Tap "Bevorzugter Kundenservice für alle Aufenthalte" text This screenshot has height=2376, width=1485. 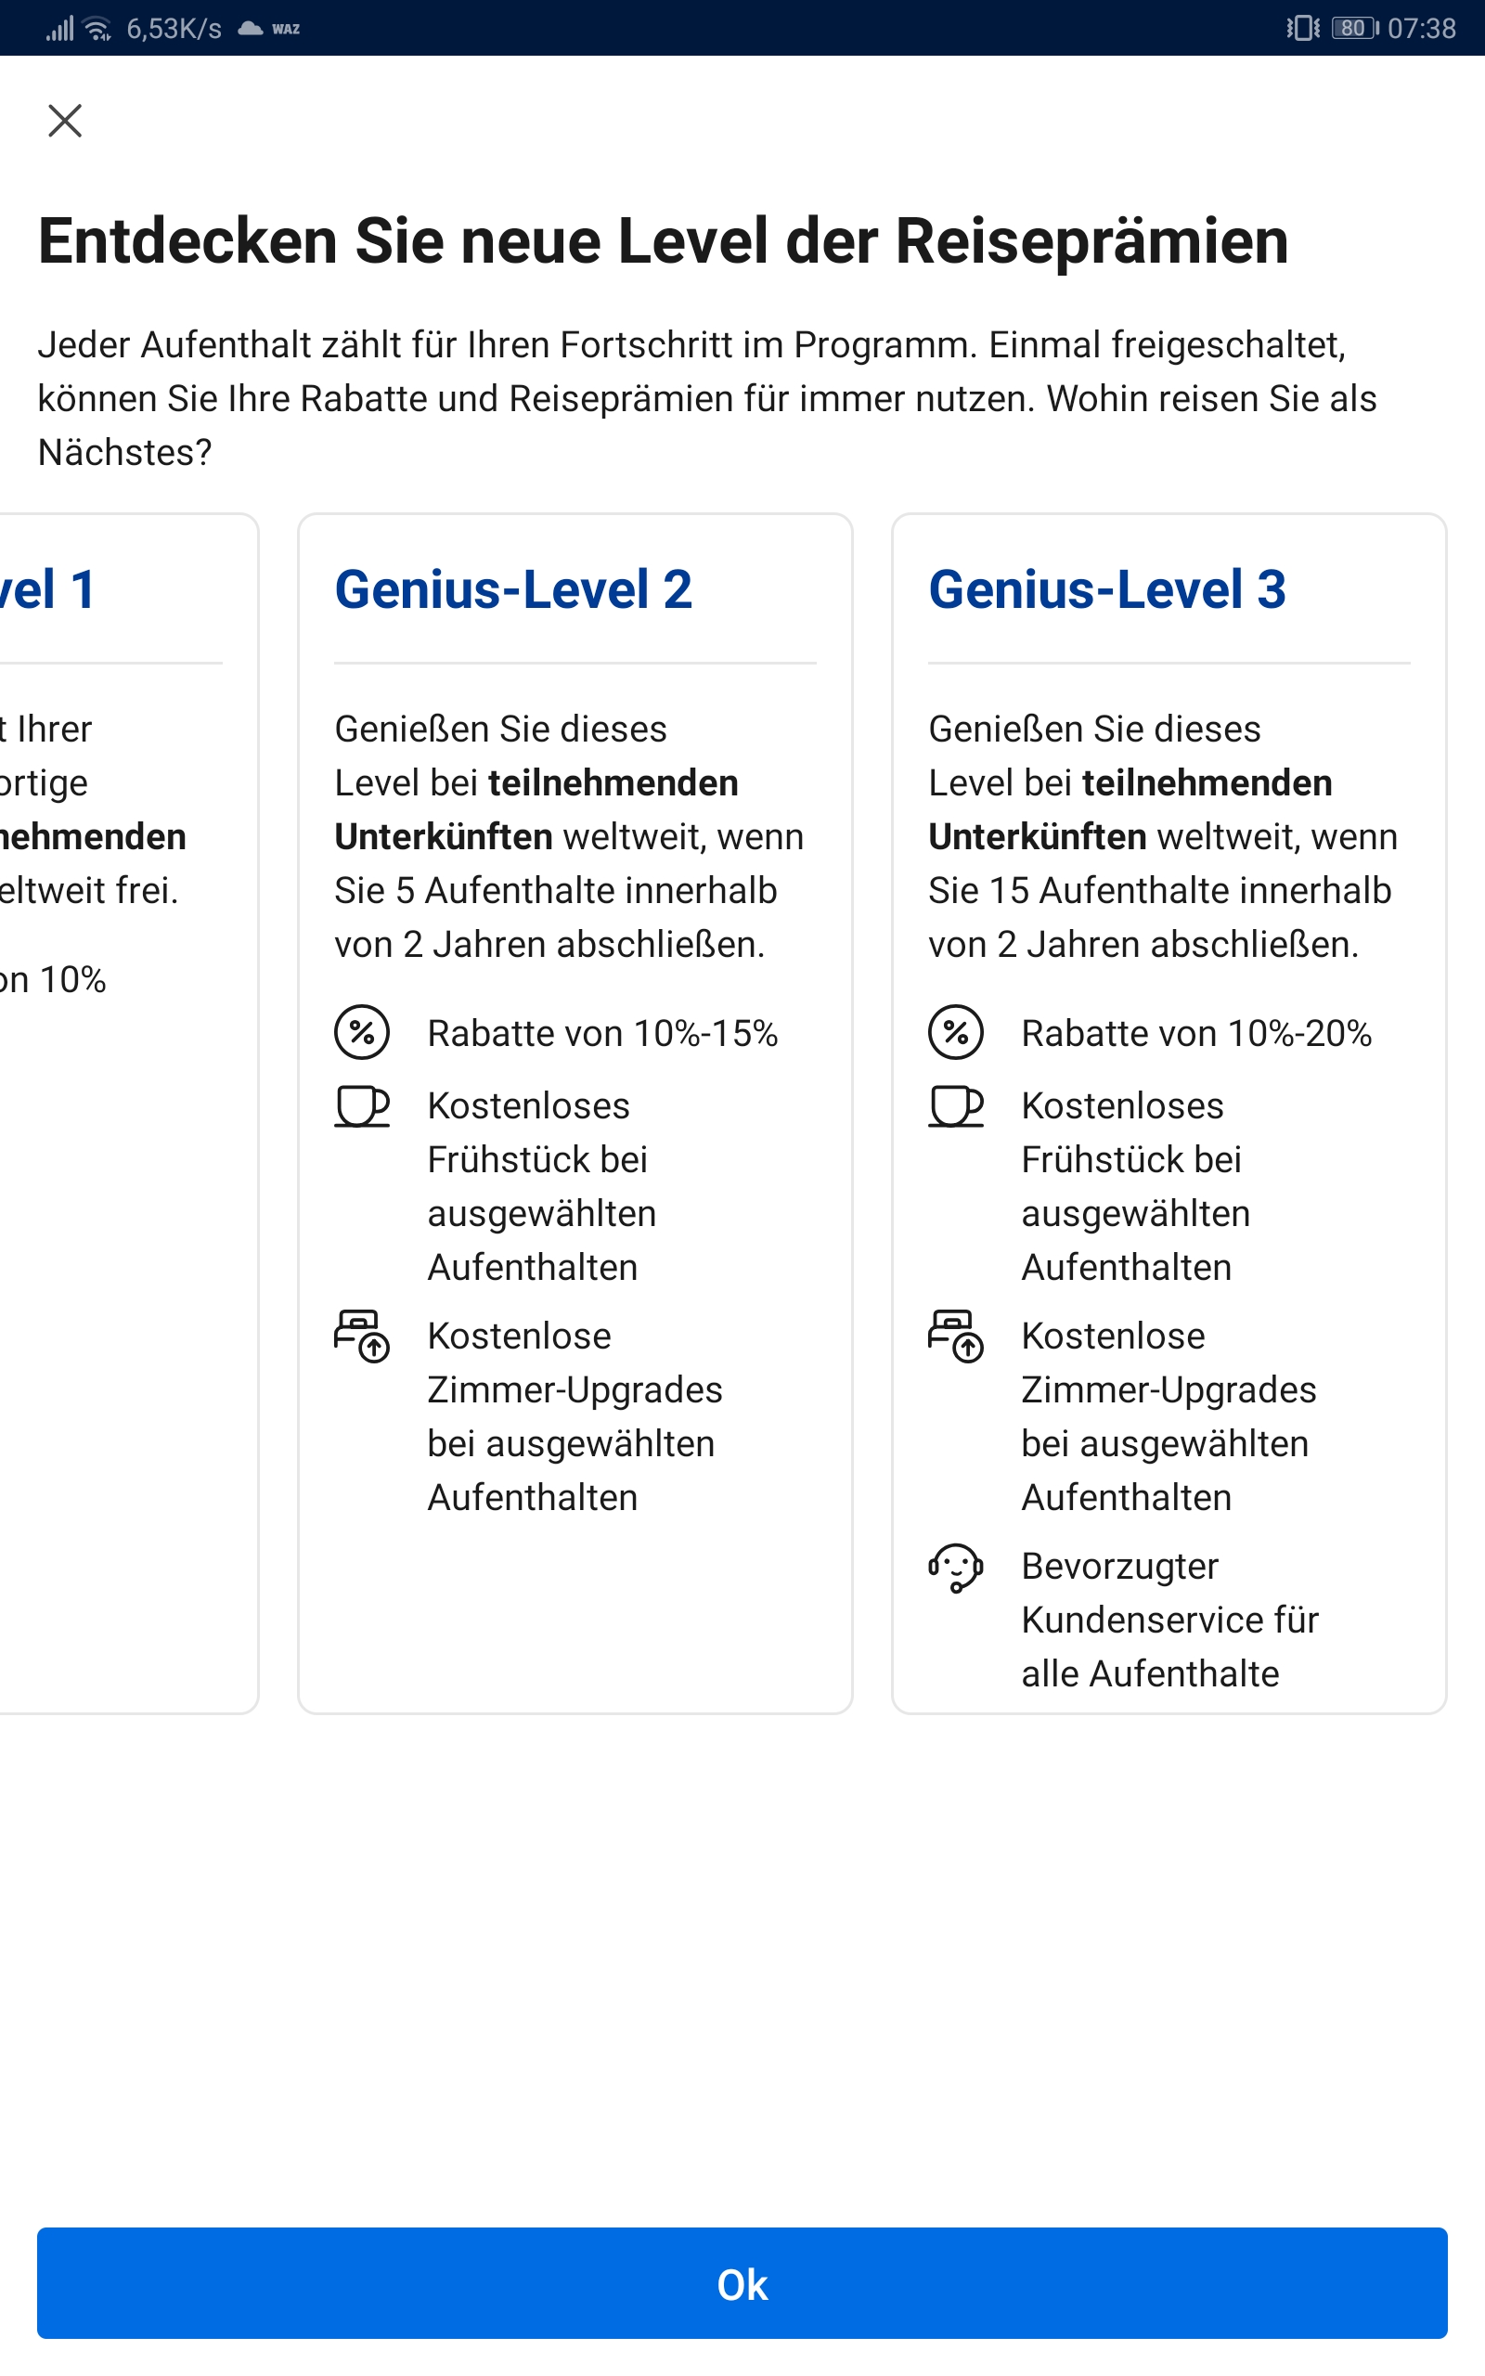(x=1169, y=1620)
